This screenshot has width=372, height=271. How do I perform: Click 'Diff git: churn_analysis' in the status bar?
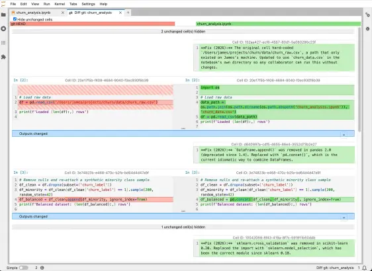[x=335, y=268]
